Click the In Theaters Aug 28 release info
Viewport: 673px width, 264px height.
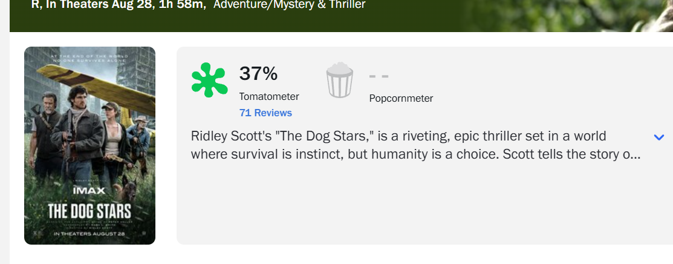tap(88, 5)
